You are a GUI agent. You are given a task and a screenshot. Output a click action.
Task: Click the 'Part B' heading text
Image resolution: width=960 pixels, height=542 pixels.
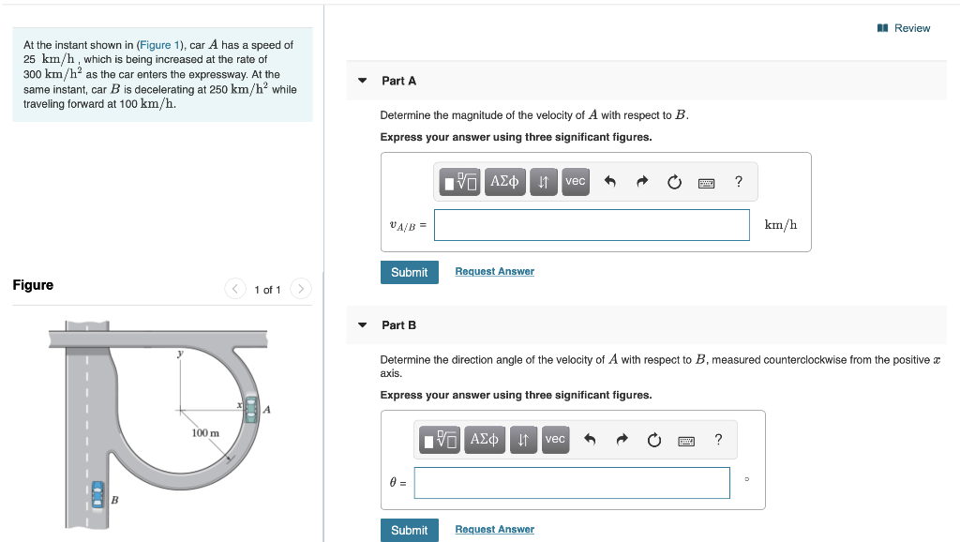pyautogui.click(x=398, y=325)
